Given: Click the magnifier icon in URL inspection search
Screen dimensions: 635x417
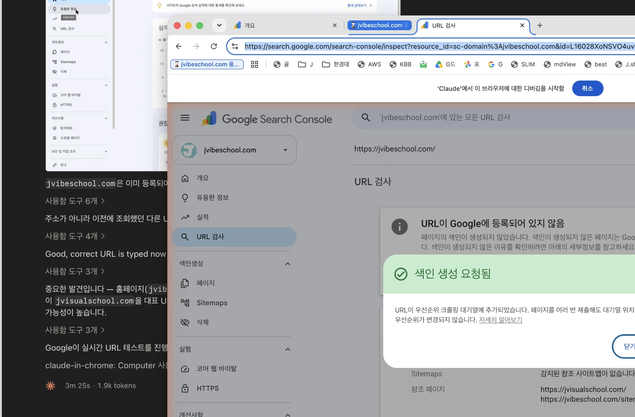Looking at the screenshot, I should pyautogui.click(x=366, y=117).
